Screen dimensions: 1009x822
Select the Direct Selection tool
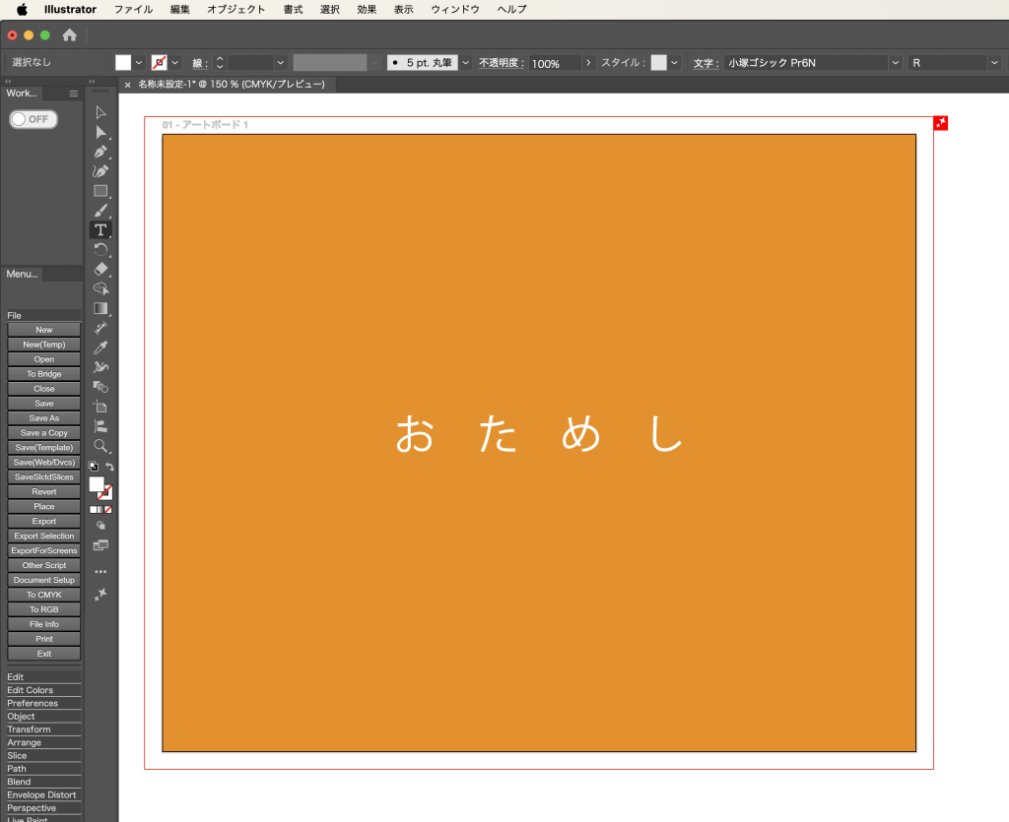tap(101, 132)
